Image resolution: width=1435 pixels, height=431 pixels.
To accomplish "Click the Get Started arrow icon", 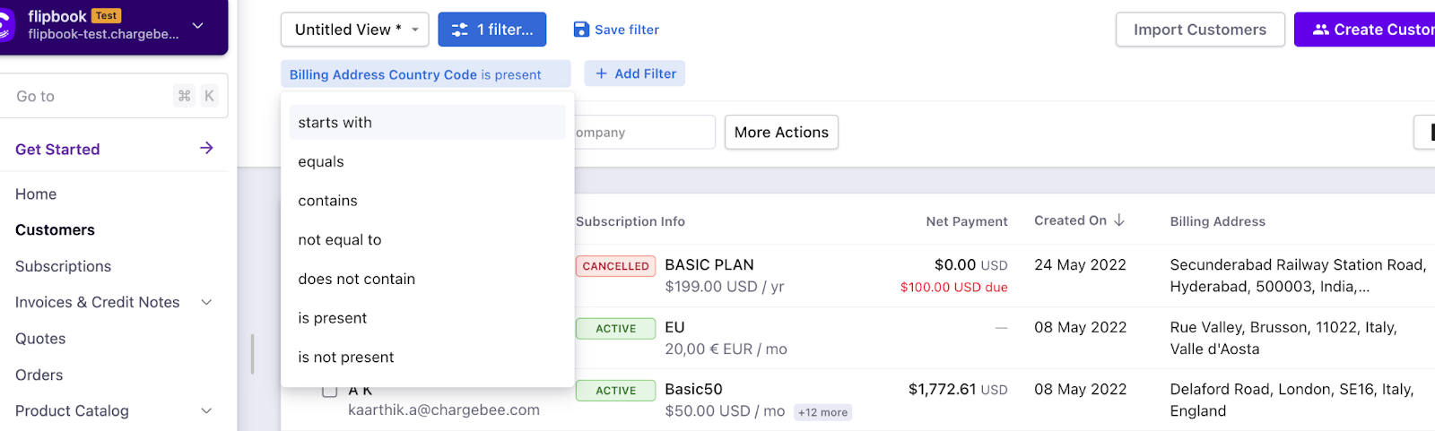I will point(206,148).
